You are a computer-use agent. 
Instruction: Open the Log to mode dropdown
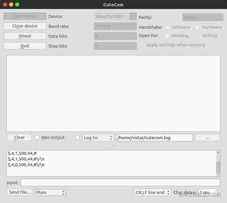[98, 138]
